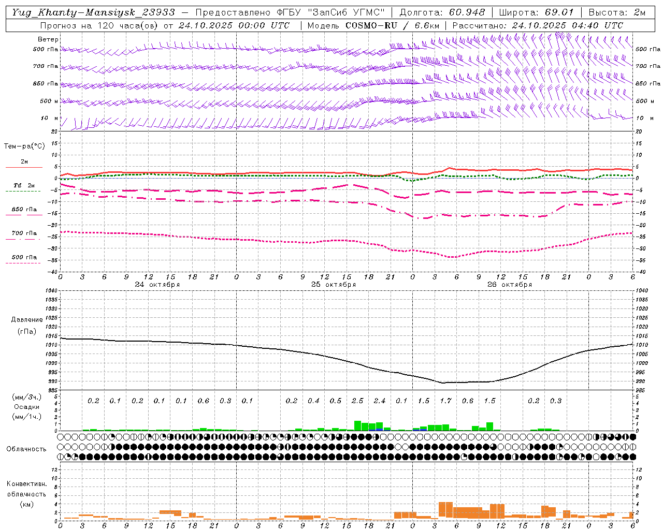Click the (км) unit label
Image resolution: width=663 pixels, height=530 pixels.
click(x=27, y=504)
